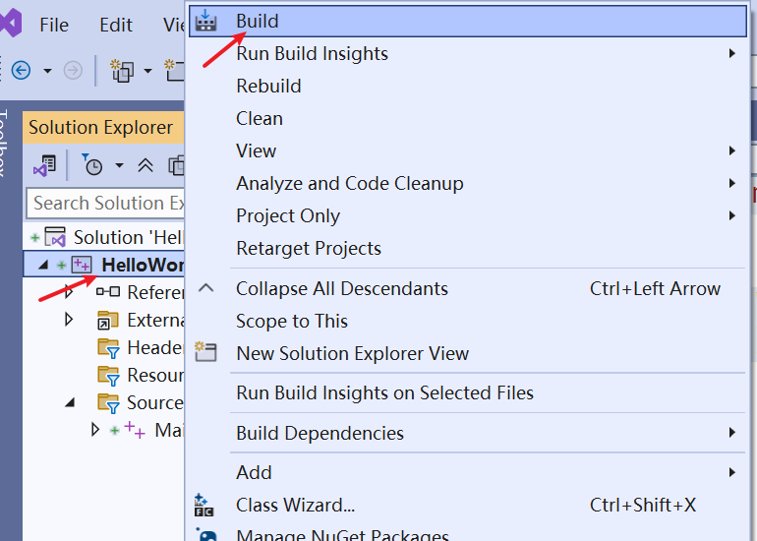Viewport: 757px width, 541px height.
Task: Select Rebuild from the context menu
Action: (268, 86)
